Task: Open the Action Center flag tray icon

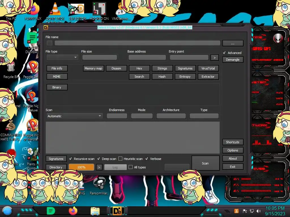Action: click(245, 211)
